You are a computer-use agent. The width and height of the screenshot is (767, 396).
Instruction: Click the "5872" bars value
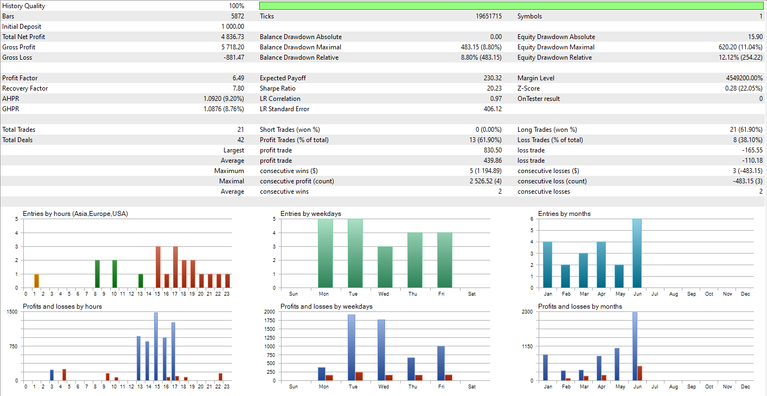coord(238,16)
